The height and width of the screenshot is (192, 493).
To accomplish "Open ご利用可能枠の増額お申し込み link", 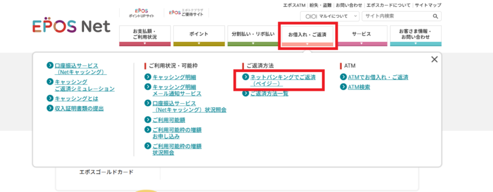I will tap(177, 133).
